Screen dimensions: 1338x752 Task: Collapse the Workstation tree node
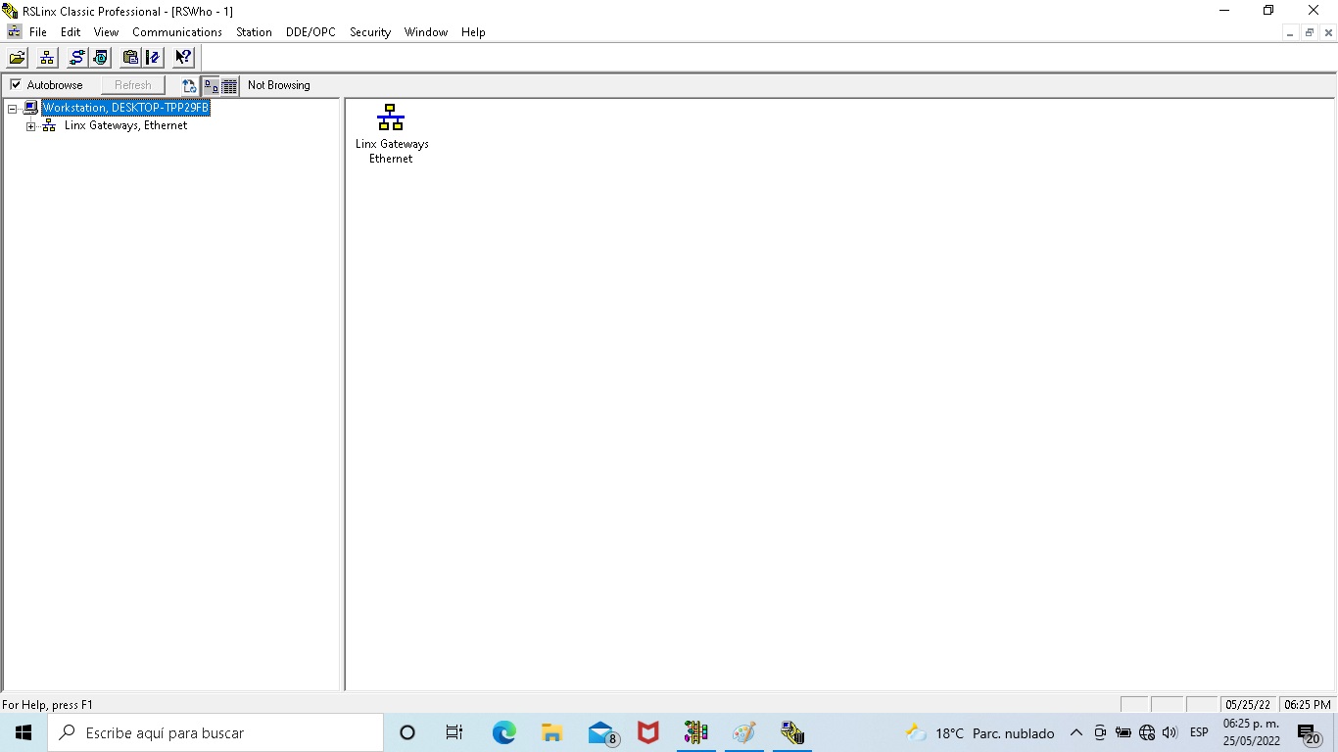point(13,109)
